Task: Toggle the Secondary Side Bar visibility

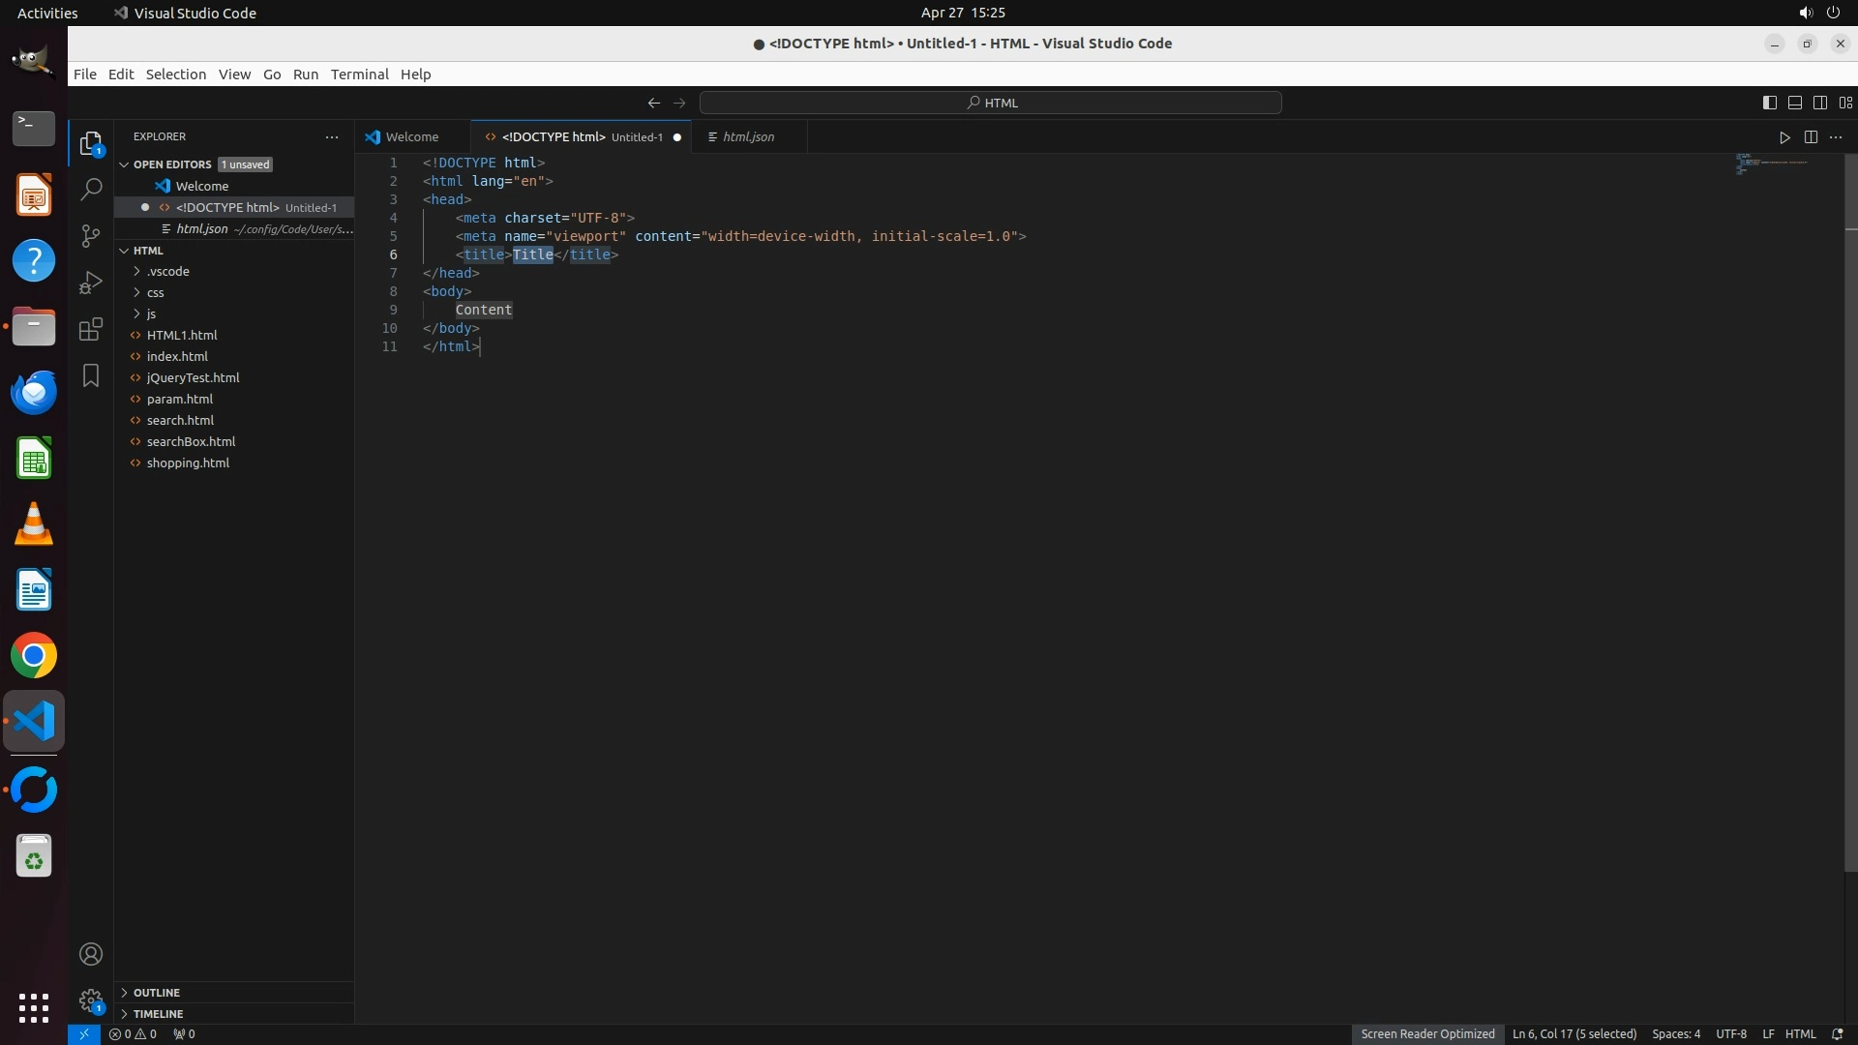Action: click(x=1820, y=103)
